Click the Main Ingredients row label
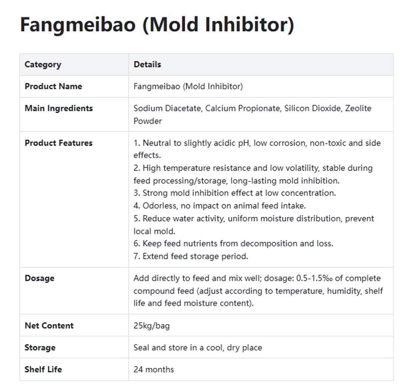This screenshot has width=417, height=390. [58, 108]
